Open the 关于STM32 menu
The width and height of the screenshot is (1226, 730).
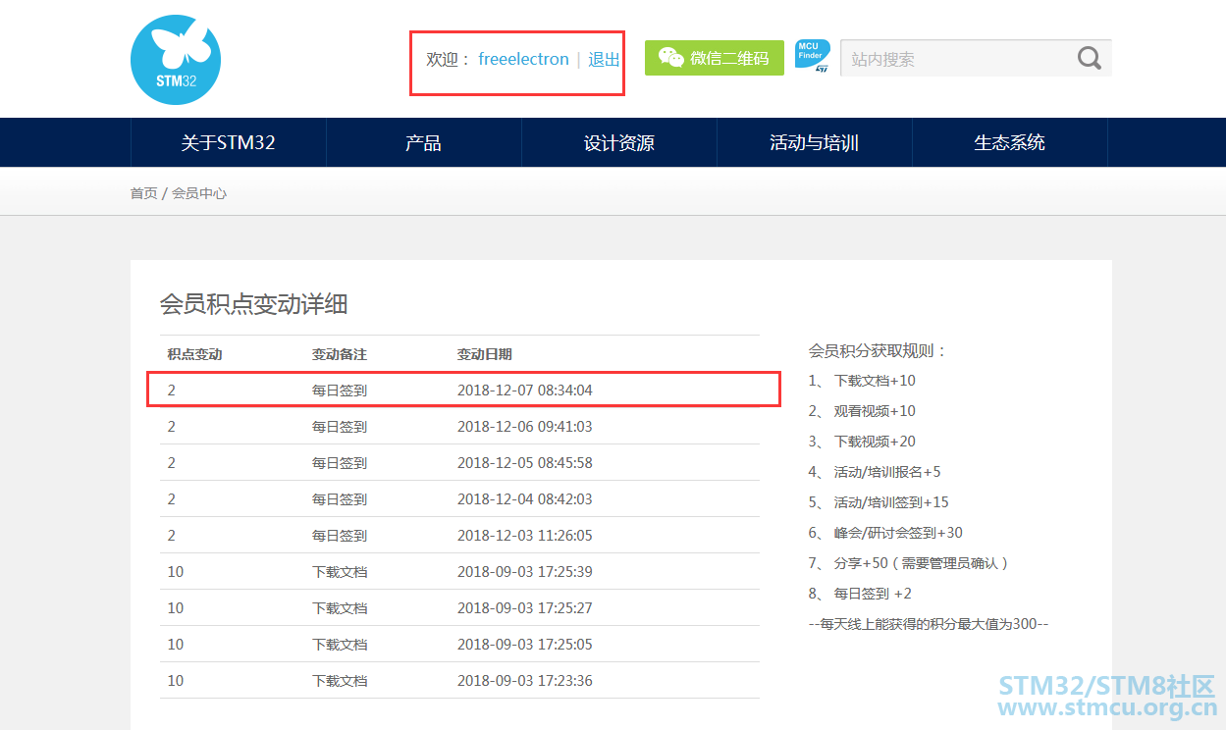229,142
